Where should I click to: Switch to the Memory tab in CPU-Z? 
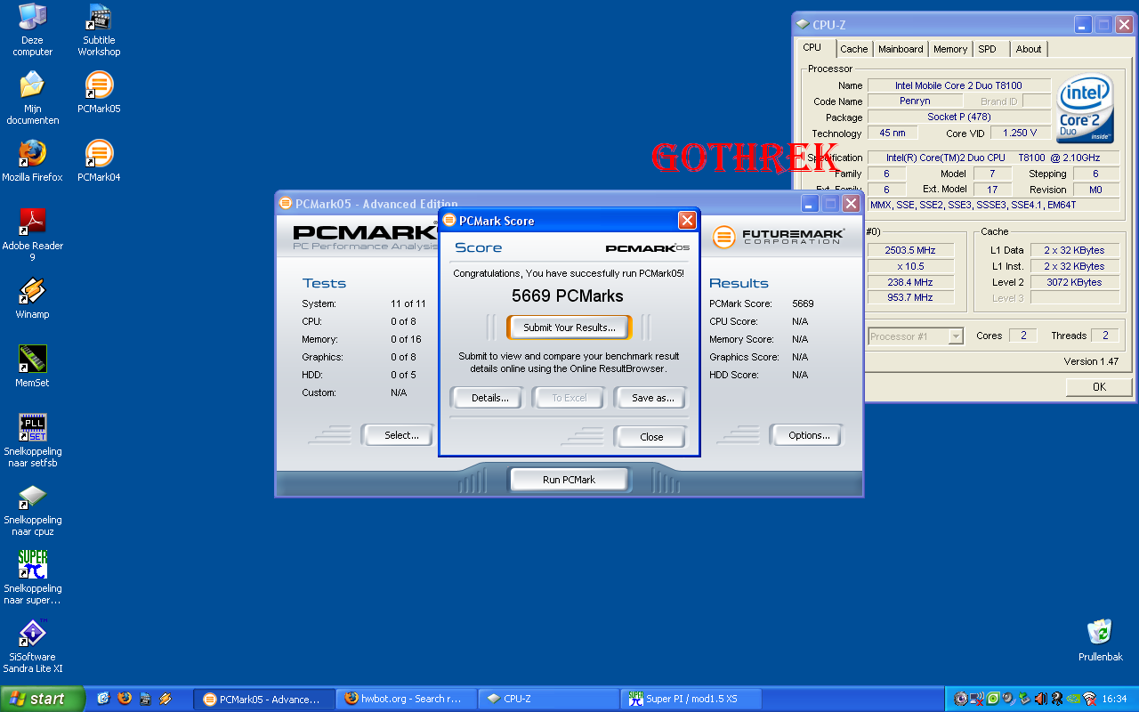click(x=950, y=49)
